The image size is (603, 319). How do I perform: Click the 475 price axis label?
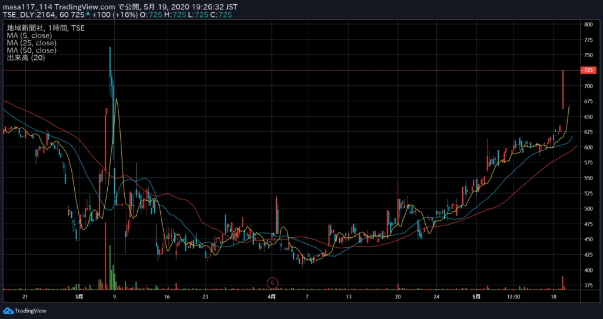point(588,224)
